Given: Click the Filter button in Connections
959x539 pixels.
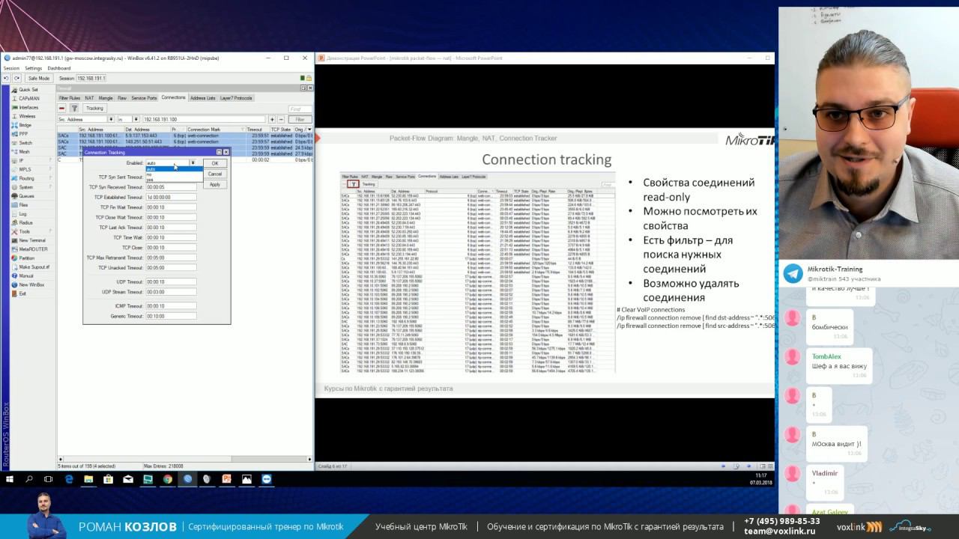Looking at the screenshot, I should 300,119.
